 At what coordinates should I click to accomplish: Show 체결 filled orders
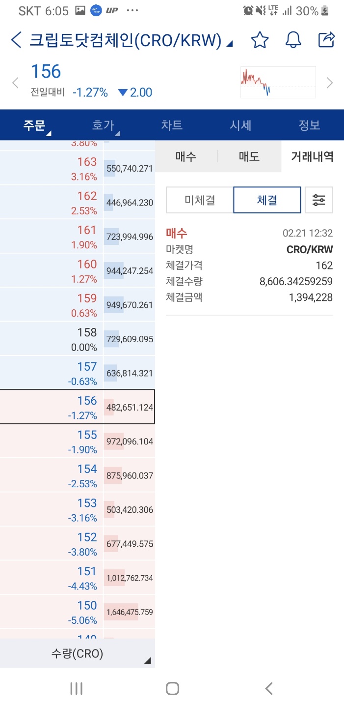click(x=267, y=200)
